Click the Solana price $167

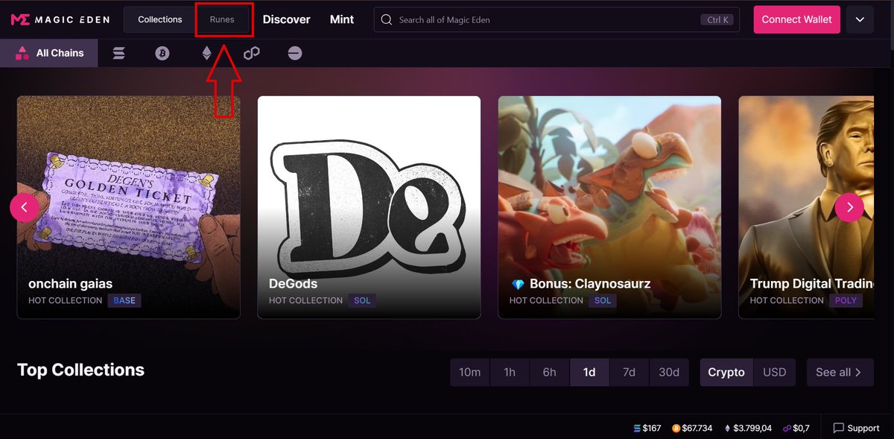tap(647, 428)
